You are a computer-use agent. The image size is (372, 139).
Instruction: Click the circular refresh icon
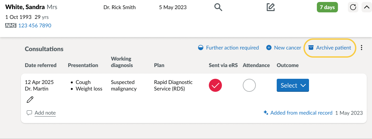[353, 7]
